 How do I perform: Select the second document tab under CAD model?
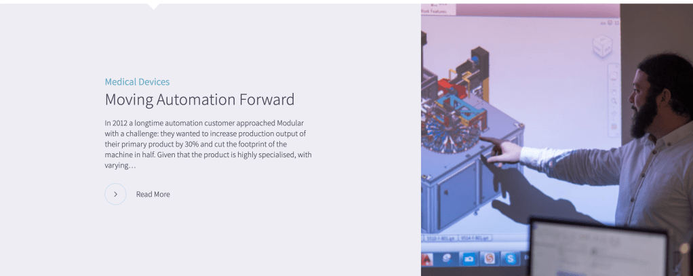475,238
